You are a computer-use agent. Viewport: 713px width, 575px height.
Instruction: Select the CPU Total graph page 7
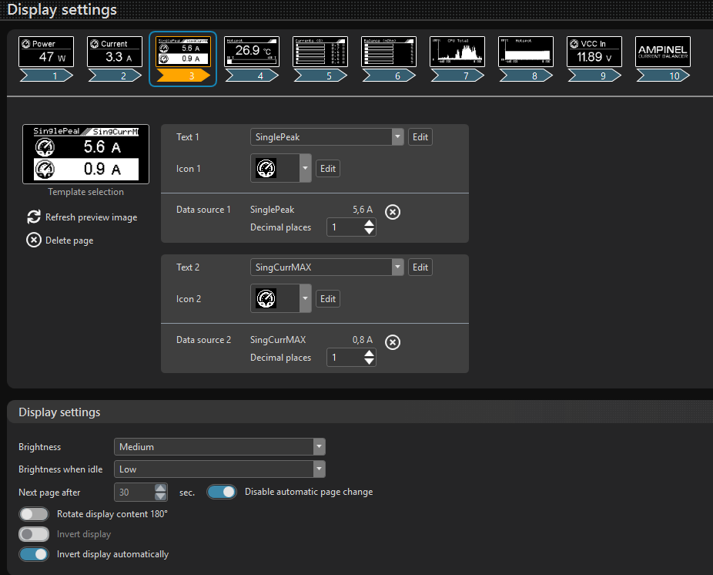(x=457, y=52)
